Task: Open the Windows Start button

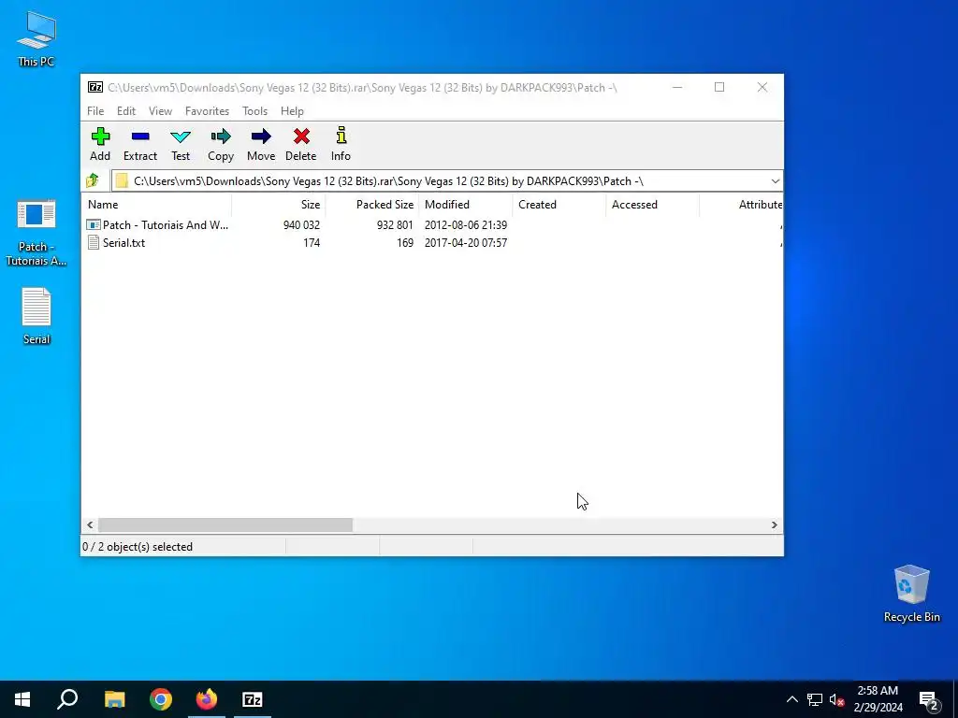Action: point(22,699)
